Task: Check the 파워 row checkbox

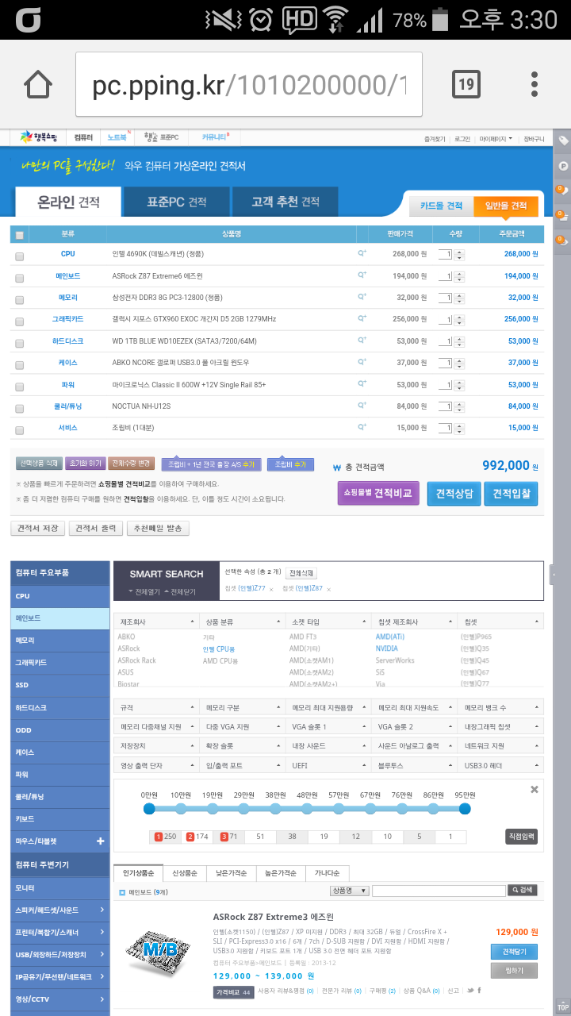Action: point(20,386)
